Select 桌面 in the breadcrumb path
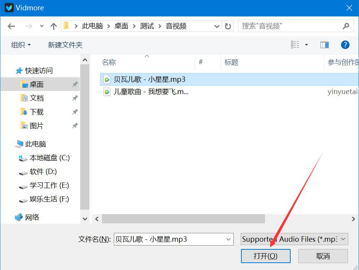359x270 pixels. 121,26
